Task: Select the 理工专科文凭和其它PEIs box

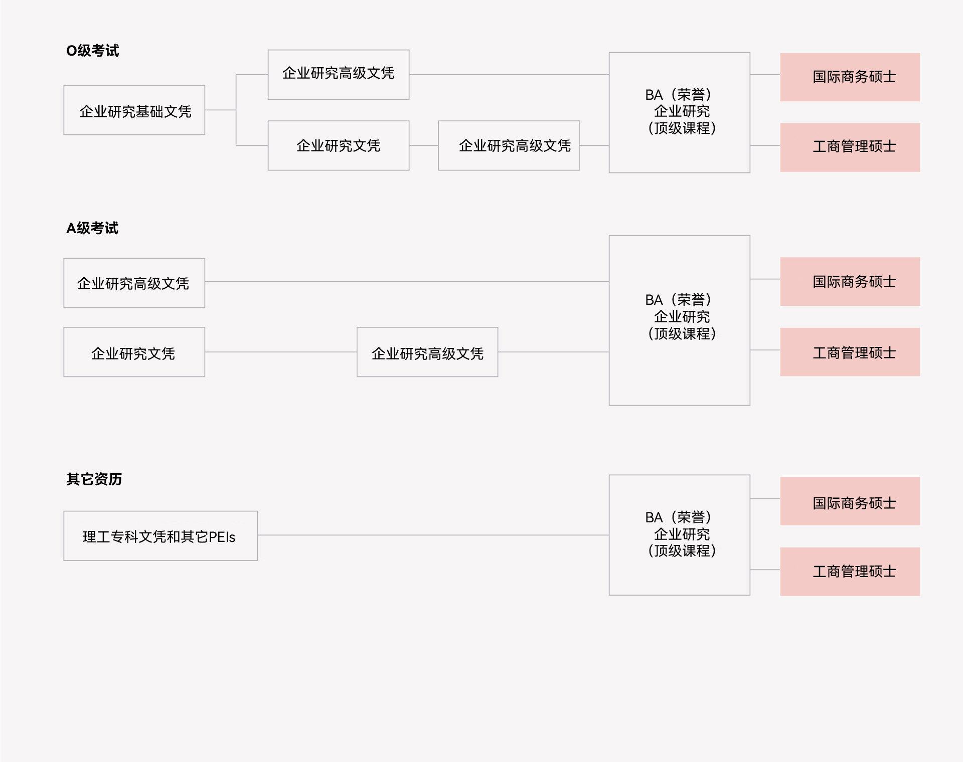Action: 160,536
